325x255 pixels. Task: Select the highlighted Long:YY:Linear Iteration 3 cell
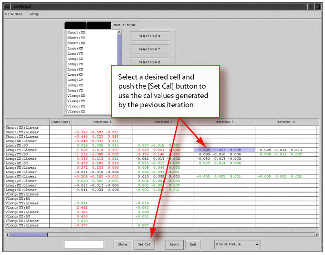click(x=224, y=150)
